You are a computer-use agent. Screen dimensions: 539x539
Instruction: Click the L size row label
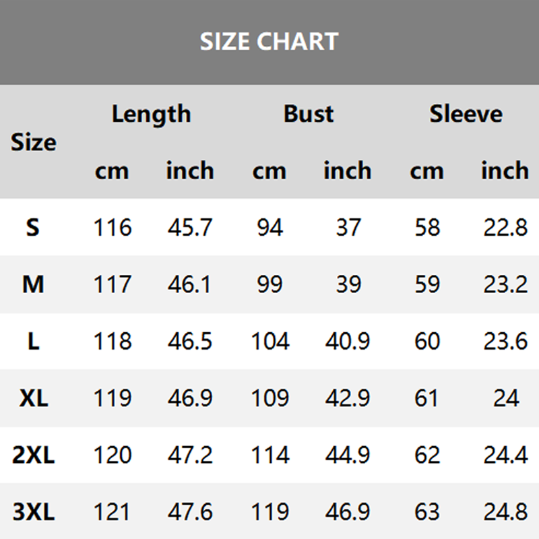(33, 342)
